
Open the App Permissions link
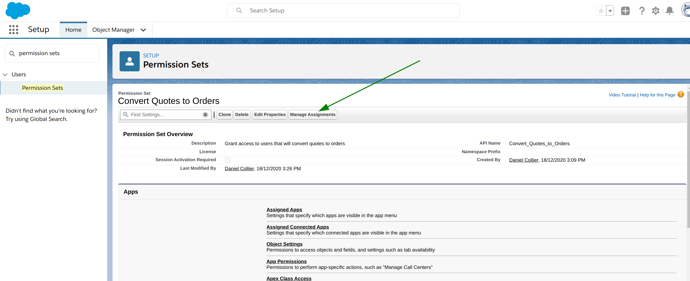click(287, 261)
